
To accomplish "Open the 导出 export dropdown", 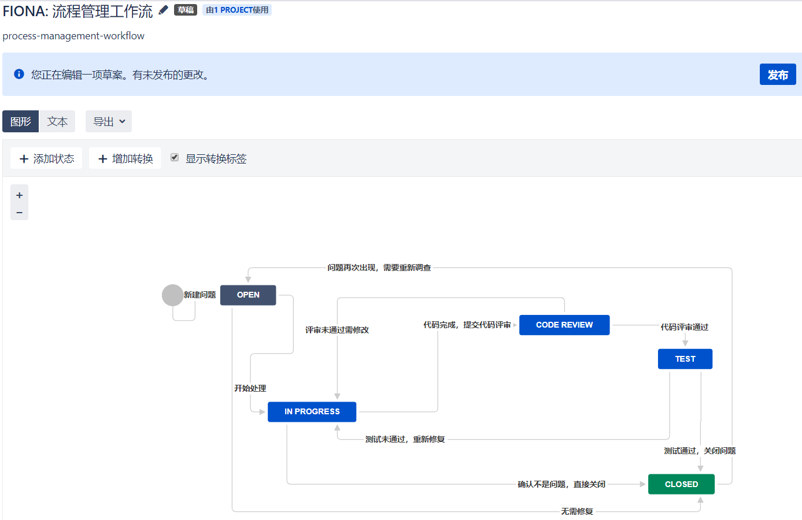I will pos(109,121).
